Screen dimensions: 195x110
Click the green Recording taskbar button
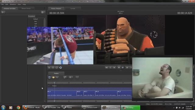coord(130,107)
